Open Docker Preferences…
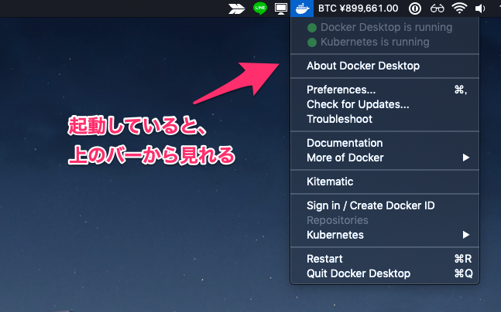This screenshot has width=501, height=312. 385,90
